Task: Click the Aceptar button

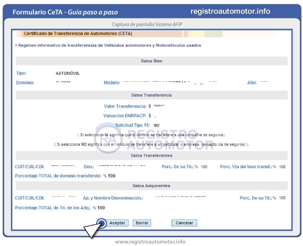Action: [117, 223]
